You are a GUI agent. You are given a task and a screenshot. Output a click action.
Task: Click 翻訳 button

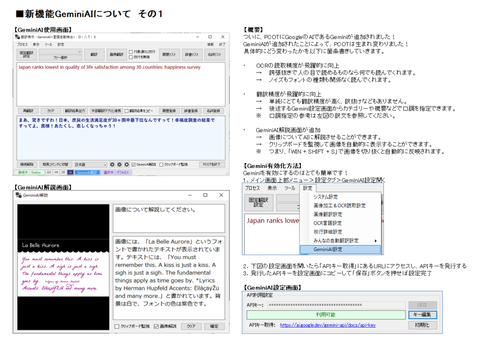point(94,54)
